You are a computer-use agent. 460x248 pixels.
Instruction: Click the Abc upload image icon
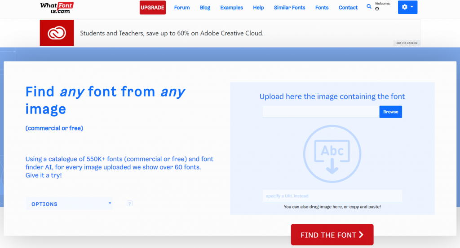332,154
